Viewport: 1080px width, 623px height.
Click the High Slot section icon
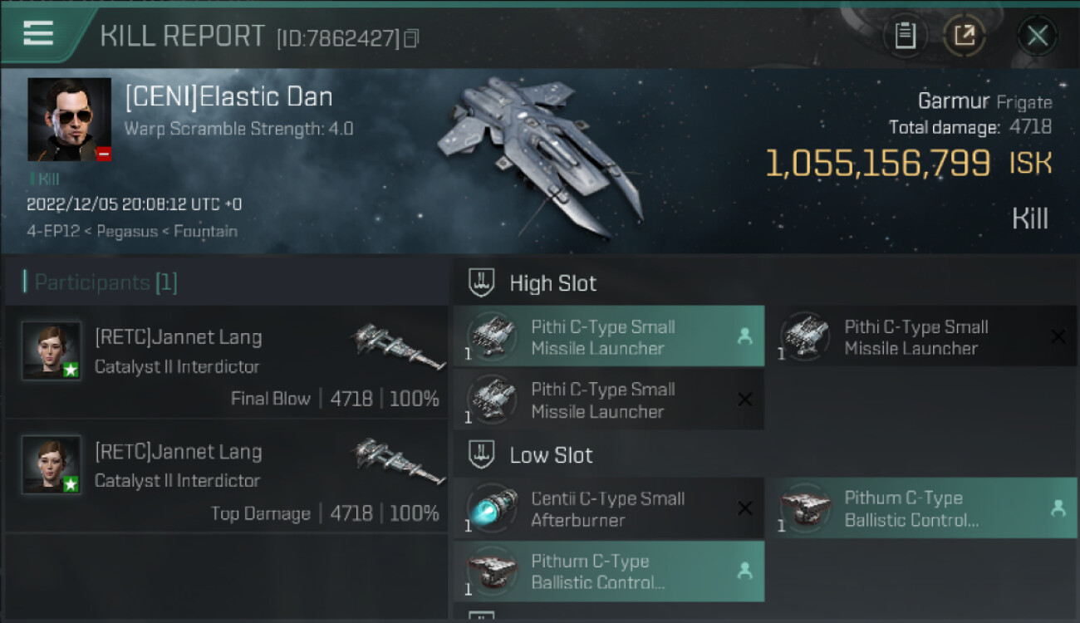pyautogui.click(x=482, y=283)
